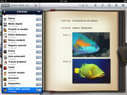Edit the record with pencil icon
127x95 pixels.
[x=102, y=6]
